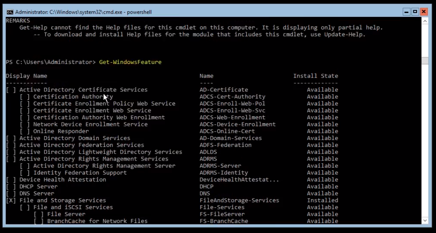Click the Install State column header
Viewport: 436px width, 233px height.
click(315, 76)
